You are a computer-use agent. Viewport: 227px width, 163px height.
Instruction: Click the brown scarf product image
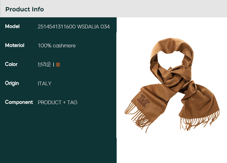pos(172,85)
